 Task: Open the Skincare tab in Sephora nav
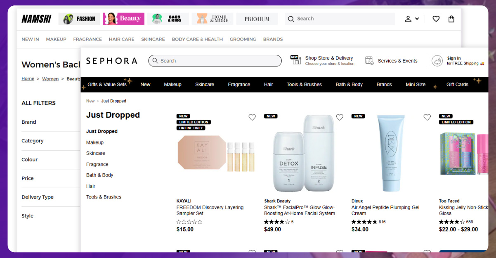[x=205, y=84]
